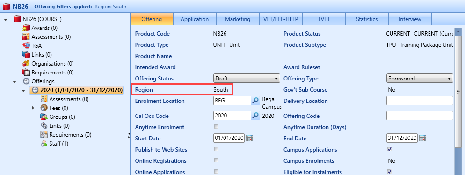This screenshot has height=175, width=465.
Task: Open the Offering Type dropdown
Action: click(420, 79)
